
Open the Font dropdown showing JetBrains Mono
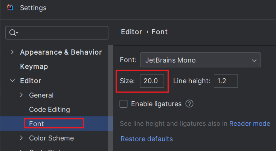[200, 60]
